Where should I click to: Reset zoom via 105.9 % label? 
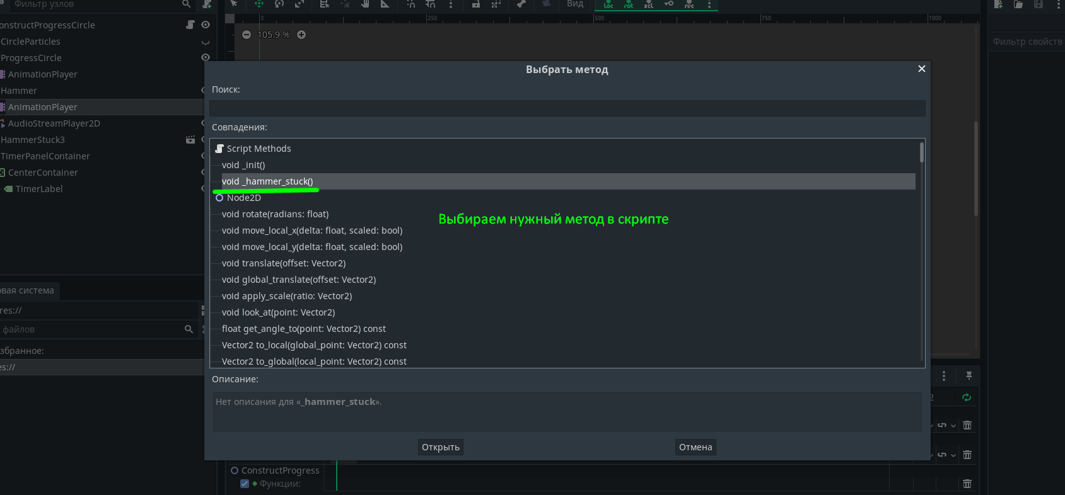pyautogui.click(x=274, y=35)
